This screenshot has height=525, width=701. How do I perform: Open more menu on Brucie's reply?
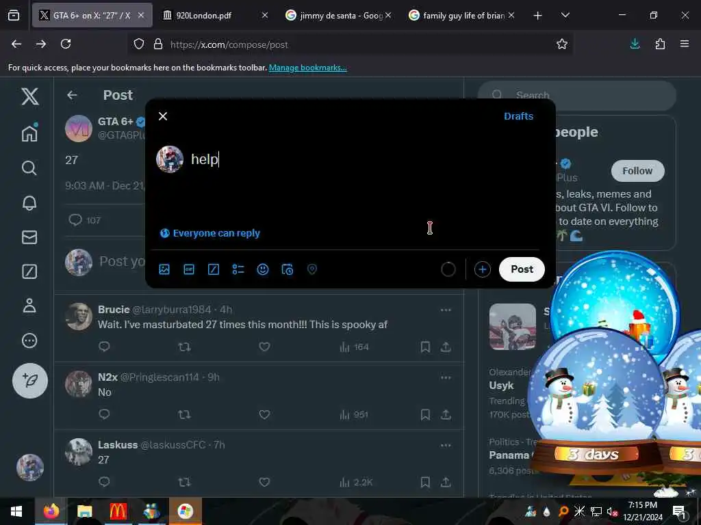coord(446,310)
